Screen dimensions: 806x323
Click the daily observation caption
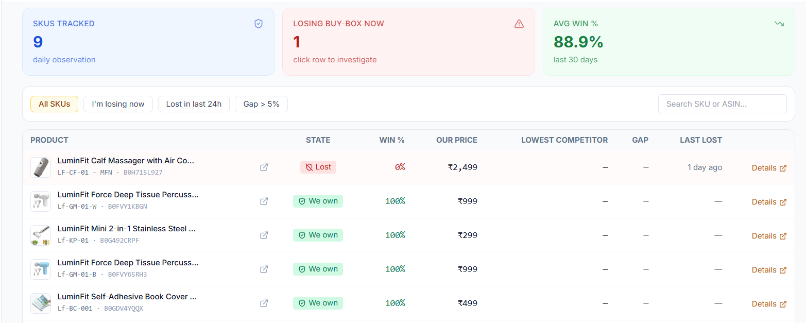[x=64, y=60]
